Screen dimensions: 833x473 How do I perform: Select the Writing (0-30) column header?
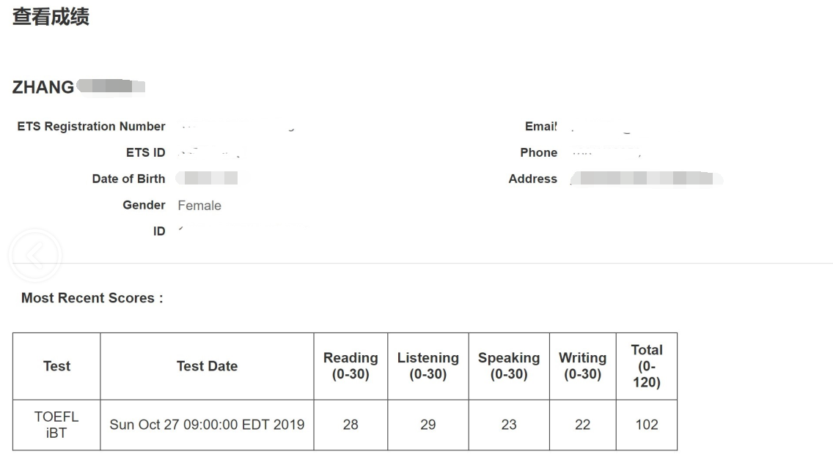(583, 366)
